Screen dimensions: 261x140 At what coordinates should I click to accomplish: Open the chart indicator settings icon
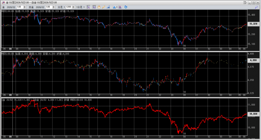tap(114, 7)
